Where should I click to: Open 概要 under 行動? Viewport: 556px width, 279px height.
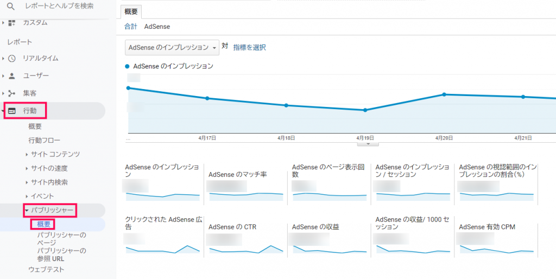point(35,126)
